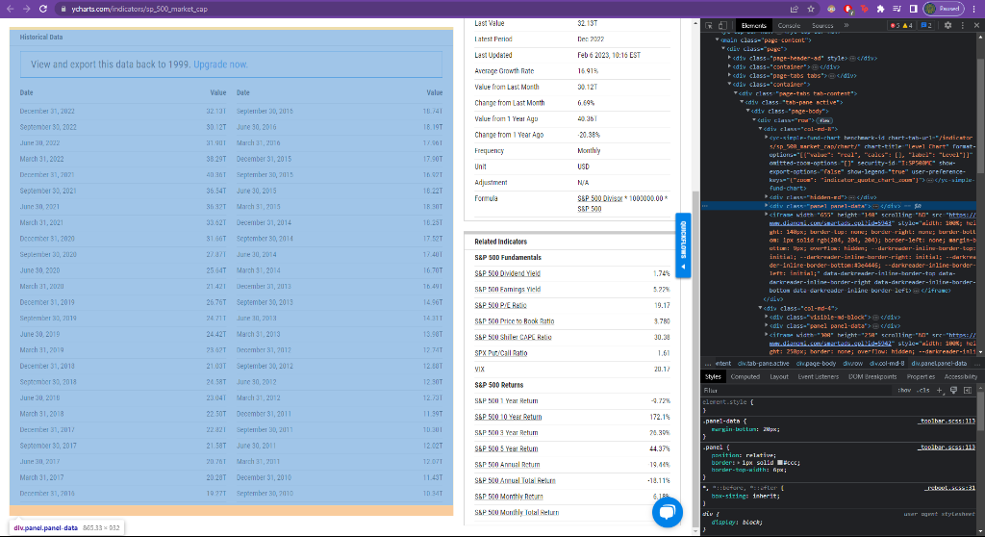Open the Extensions puzzle piece menu
The image size is (985, 537).
[880, 9]
